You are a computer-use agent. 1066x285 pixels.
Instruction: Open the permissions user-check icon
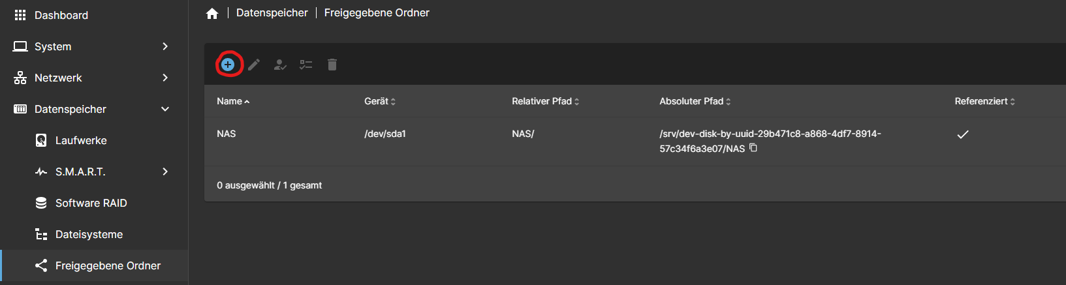(280, 65)
